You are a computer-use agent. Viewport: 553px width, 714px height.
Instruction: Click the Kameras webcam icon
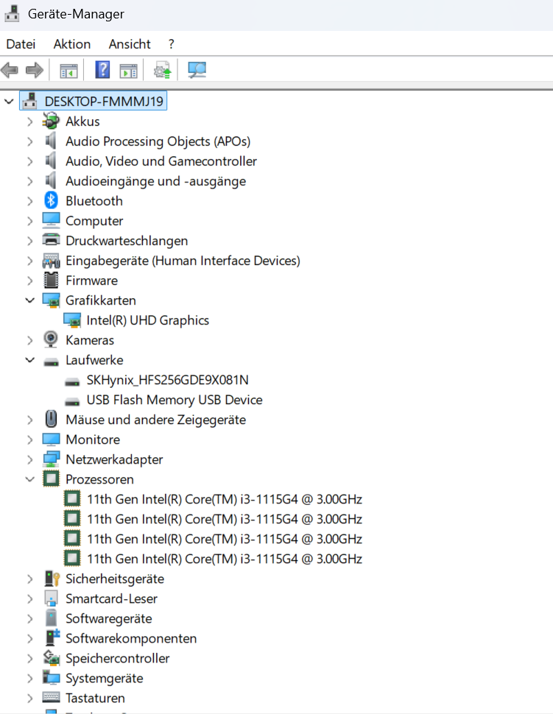[x=51, y=339]
